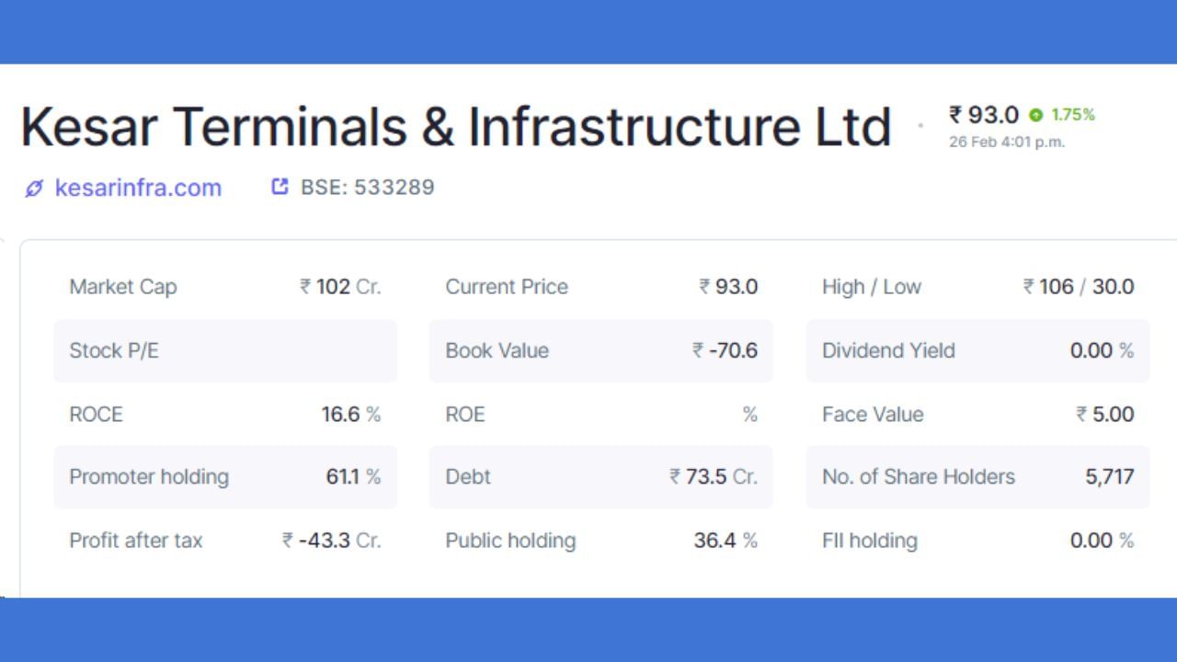Select the Stock P/E row
This screenshot has width=1177, height=662.
pyautogui.click(x=225, y=350)
